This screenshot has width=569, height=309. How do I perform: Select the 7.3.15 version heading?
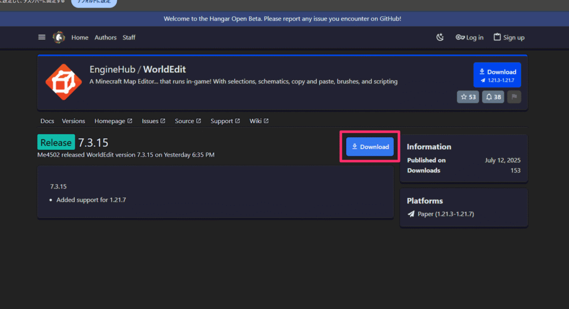tap(93, 143)
